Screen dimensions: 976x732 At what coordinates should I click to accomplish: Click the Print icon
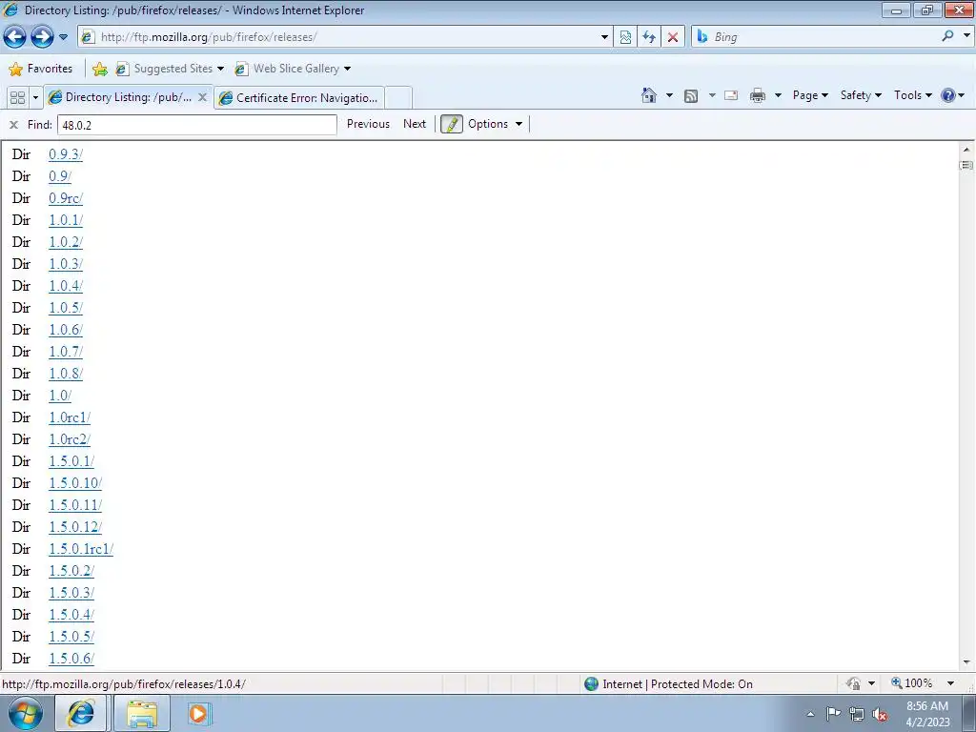758,95
